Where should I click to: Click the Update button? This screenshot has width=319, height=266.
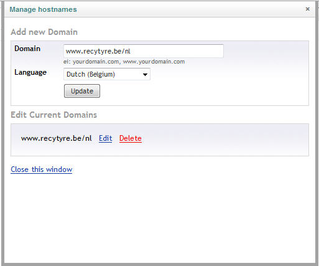pos(82,91)
